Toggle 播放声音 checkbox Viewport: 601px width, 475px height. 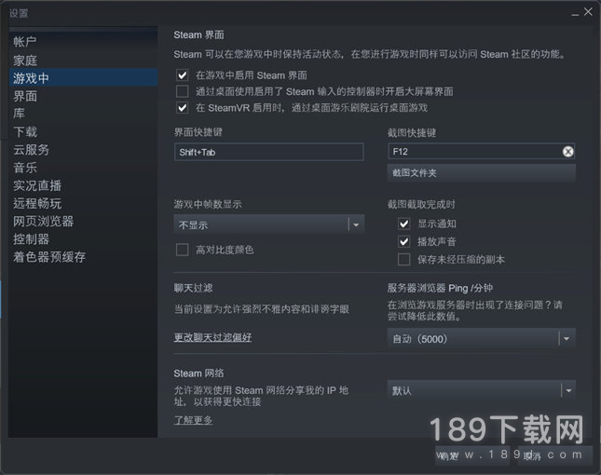pyautogui.click(x=403, y=241)
